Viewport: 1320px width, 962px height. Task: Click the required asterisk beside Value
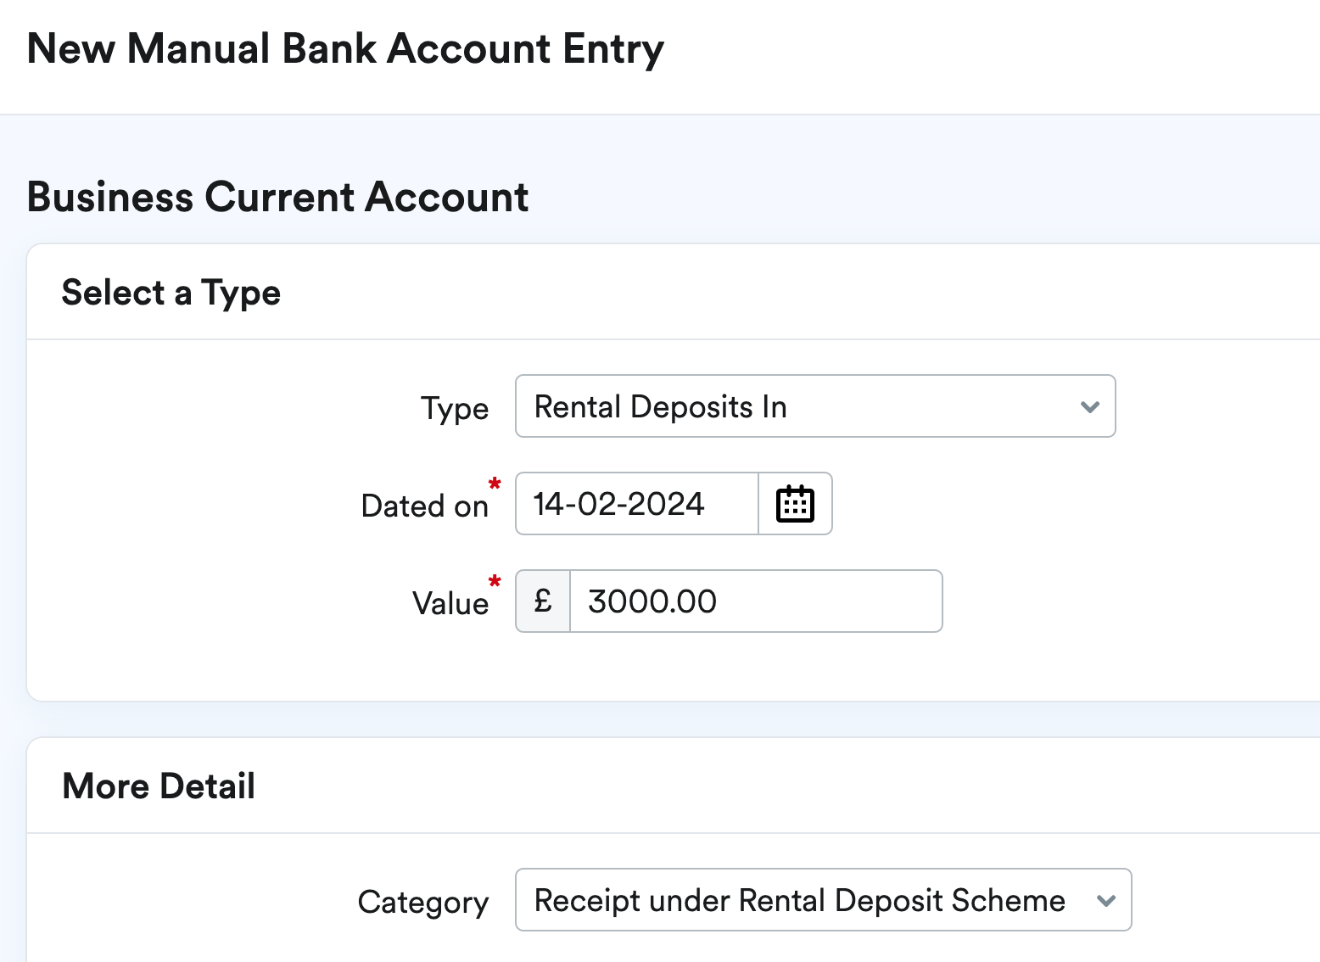(x=495, y=582)
